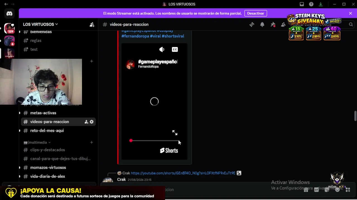Click the FernandoRopa channel avatar

pyautogui.click(x=130, y=64)
